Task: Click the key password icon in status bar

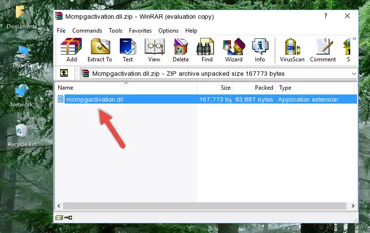Action: tap(68, 218)
